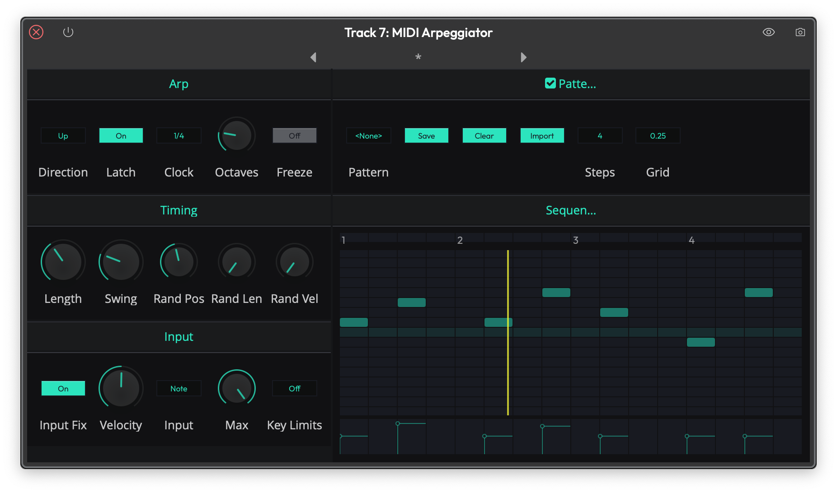Toggle the plugin power bypass icon
Viewport: 837px width, 493px height.
(x=68, y=32)
